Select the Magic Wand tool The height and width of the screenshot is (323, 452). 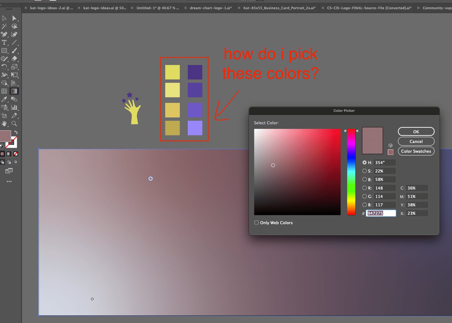click(x=4, y=26)
